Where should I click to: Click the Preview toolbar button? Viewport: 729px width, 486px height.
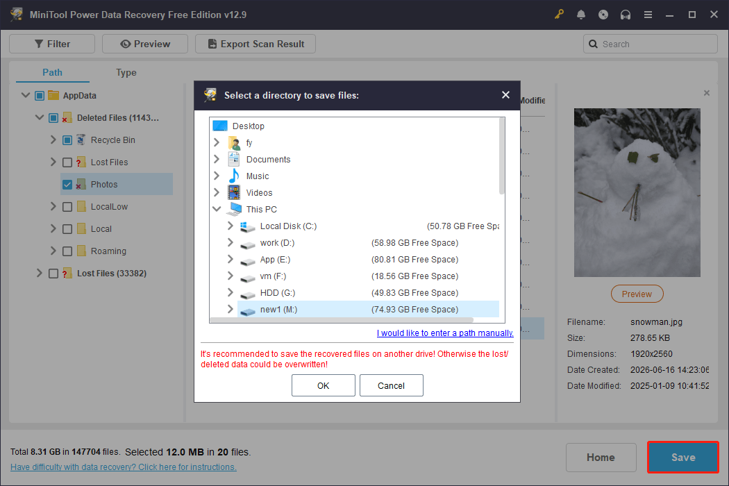[145, 44]
